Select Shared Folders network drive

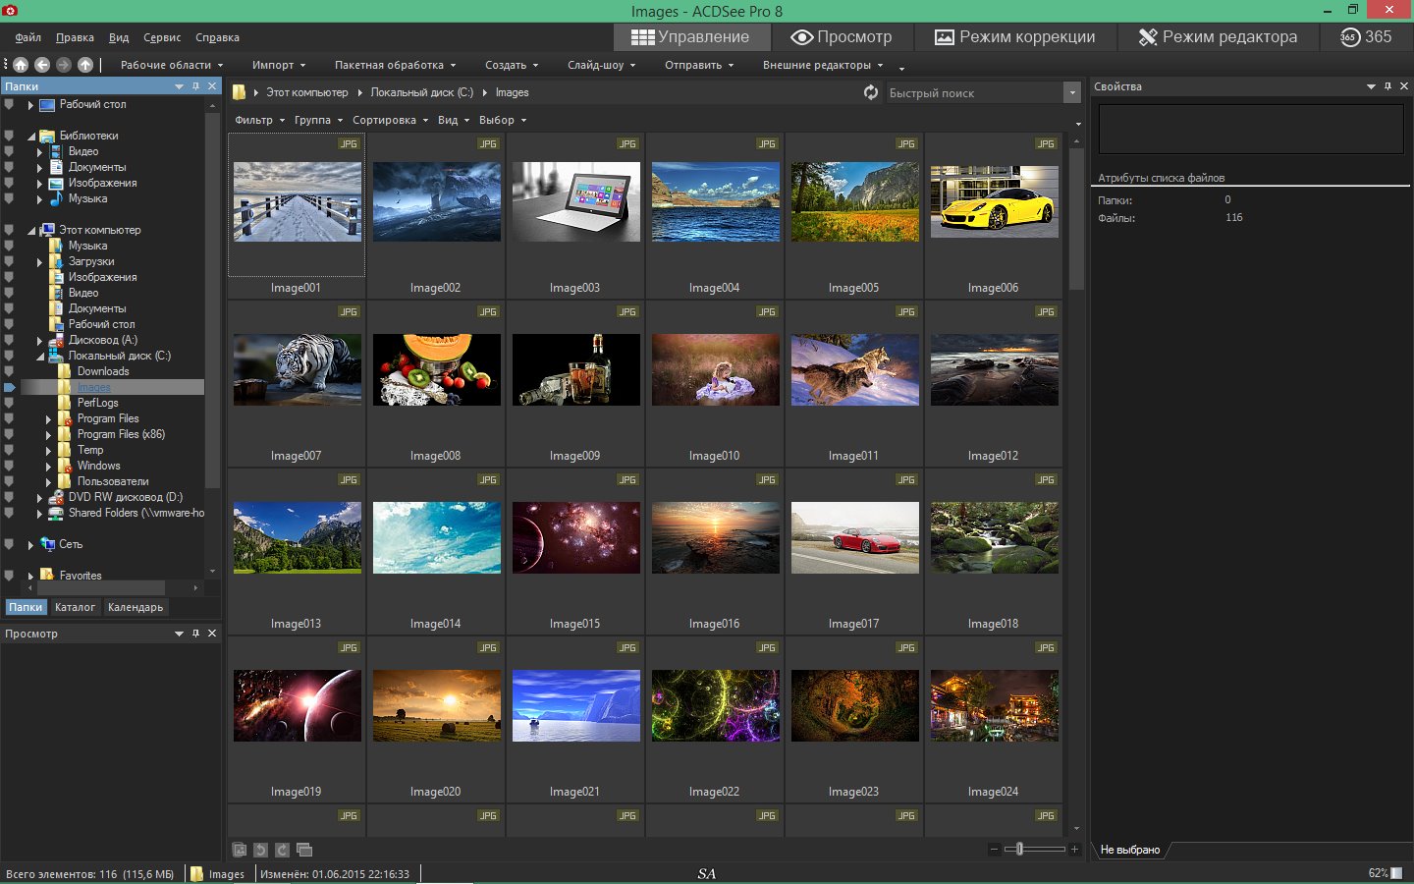tap(136, 513)
